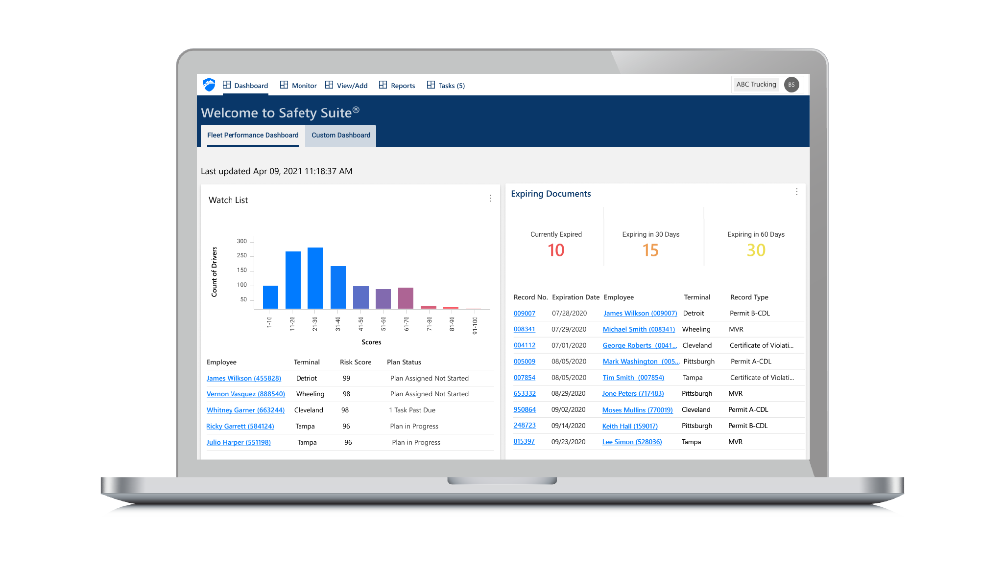The height and width of the screenshot is (565, 1006).
Task: View Tim Smith (007854) employee record
Action: pos(633,377)
